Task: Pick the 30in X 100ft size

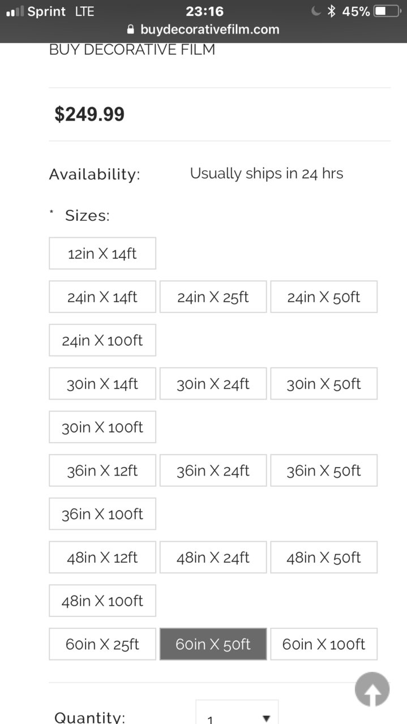Action: point(102,427)
